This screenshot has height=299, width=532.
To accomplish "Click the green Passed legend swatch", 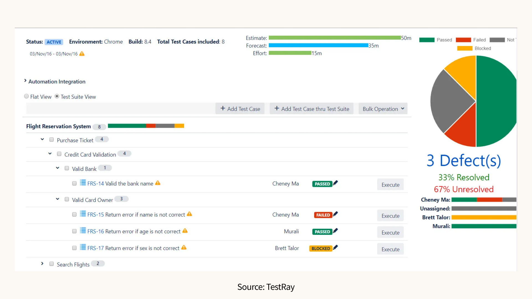I will pos(427,40).
